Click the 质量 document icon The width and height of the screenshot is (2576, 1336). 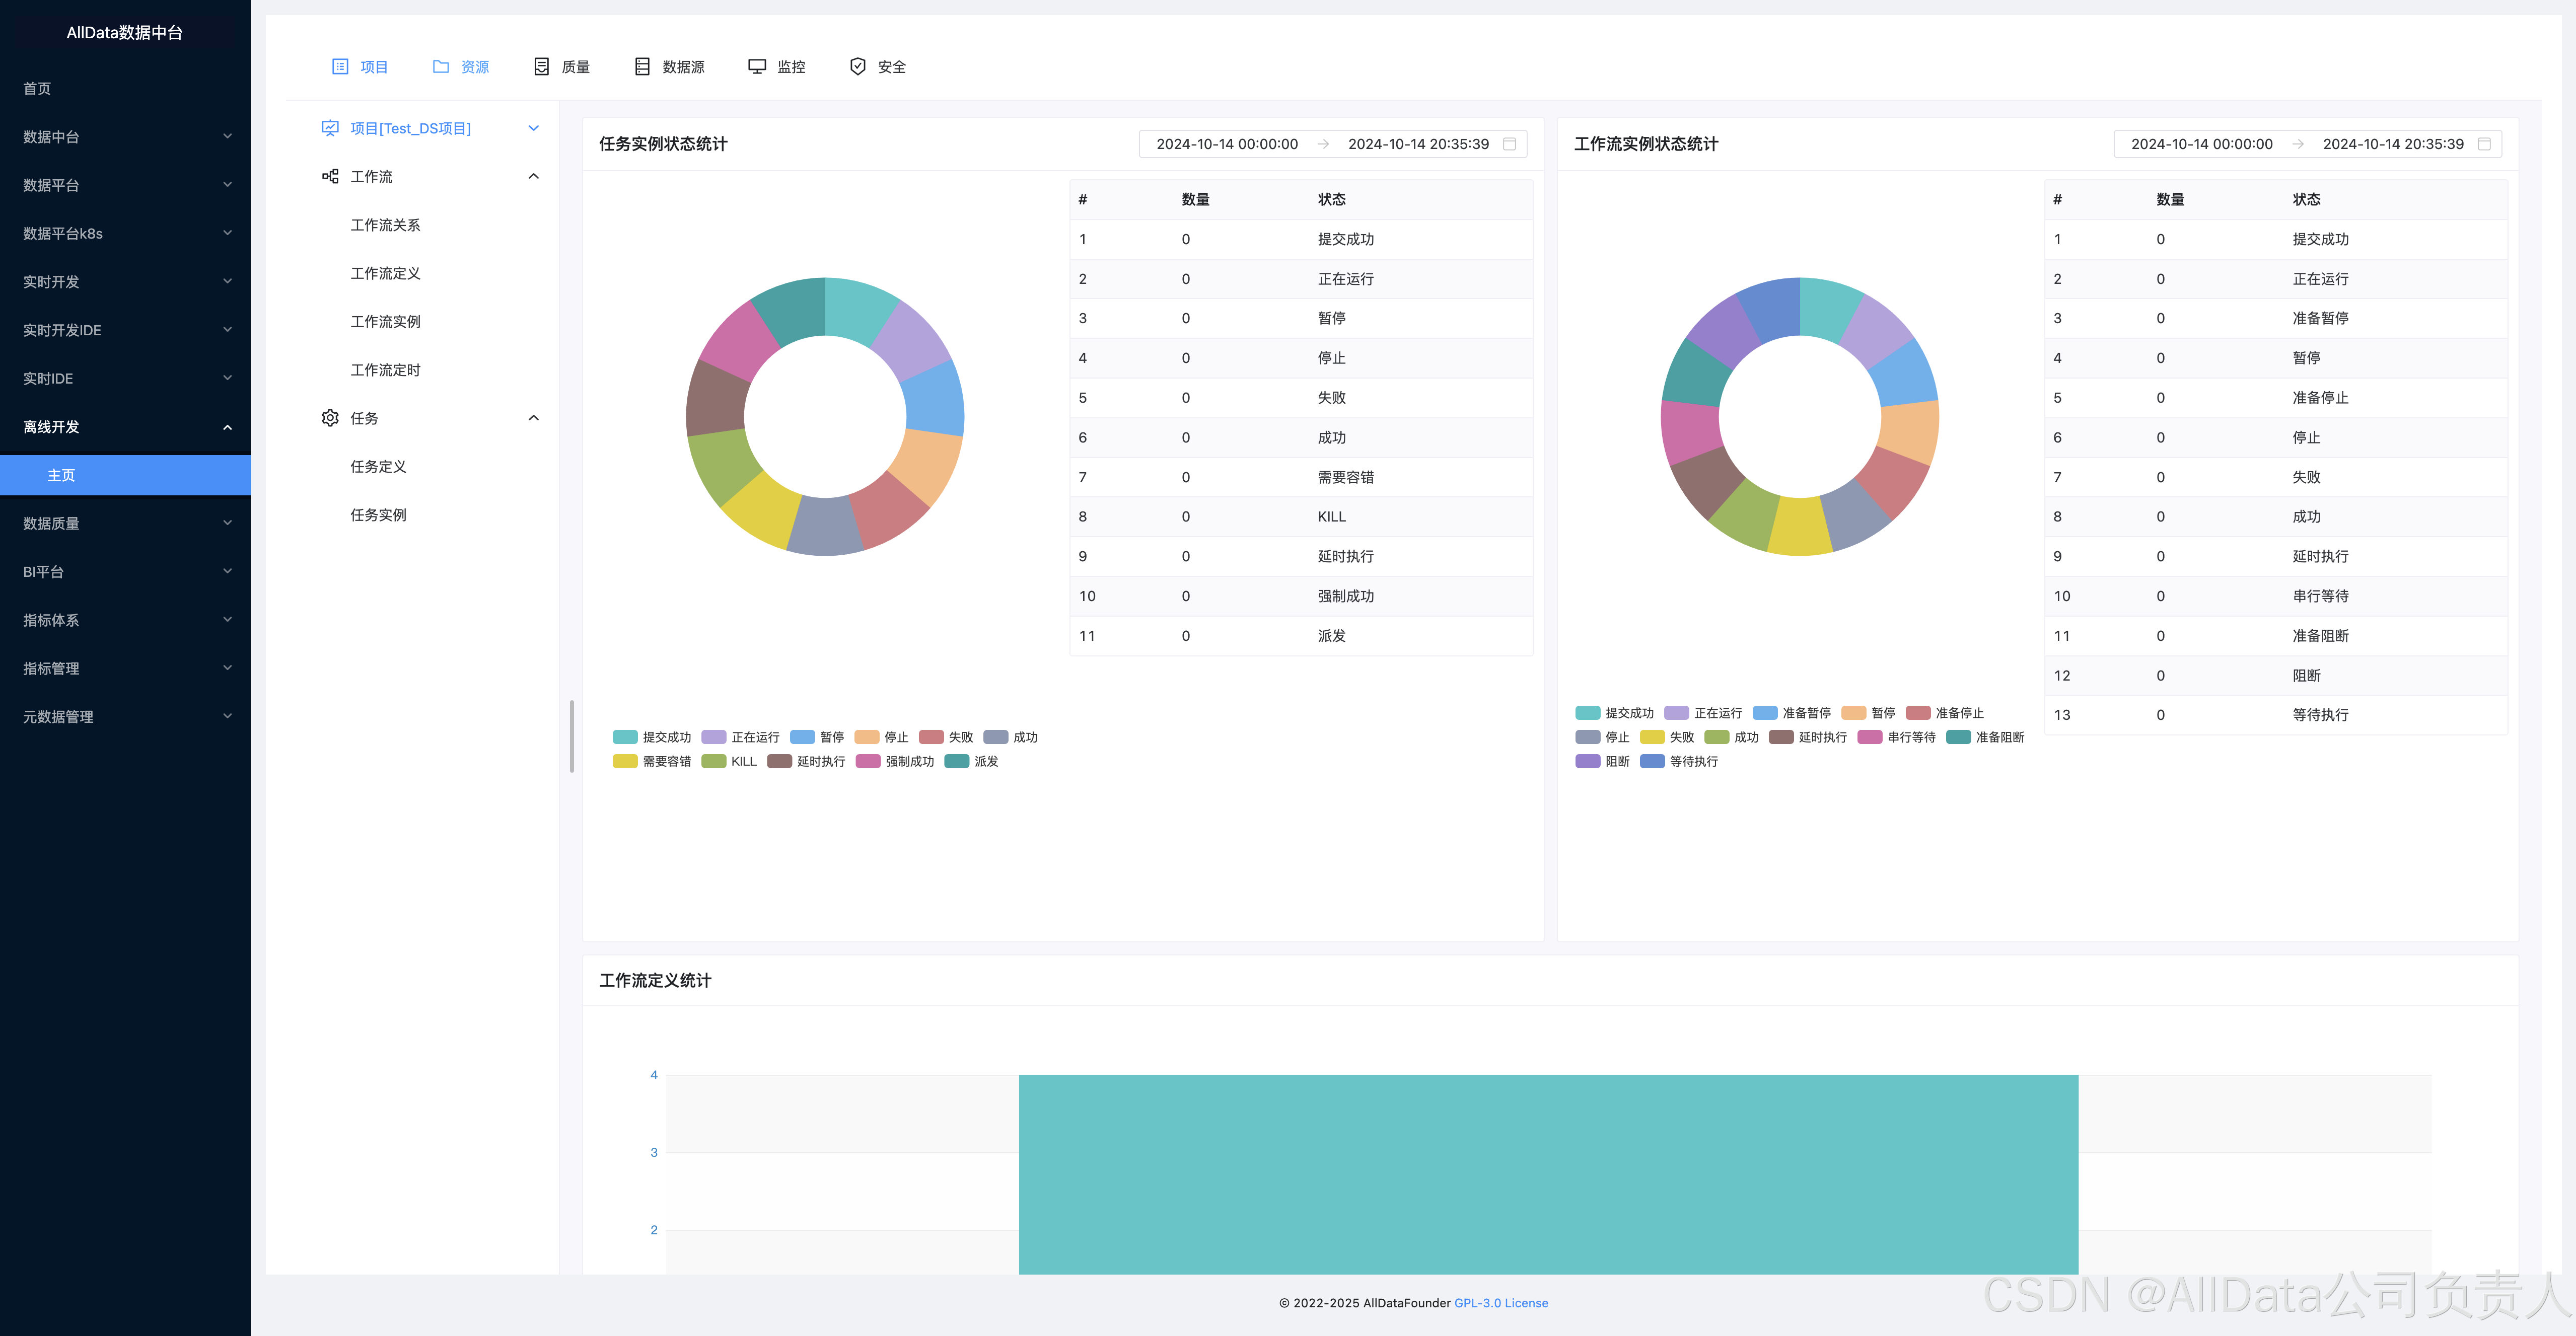click(x=541, y=67)
